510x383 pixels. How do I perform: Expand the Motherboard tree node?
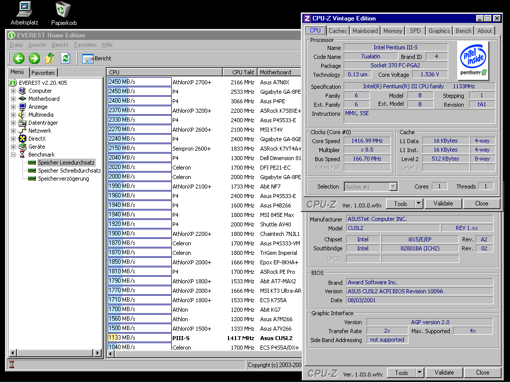[x=13, y=99]
